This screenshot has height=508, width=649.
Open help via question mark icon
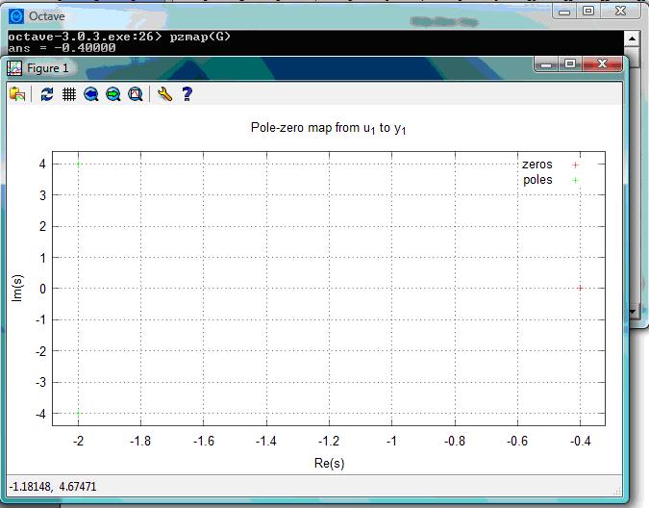pos(187,94)
